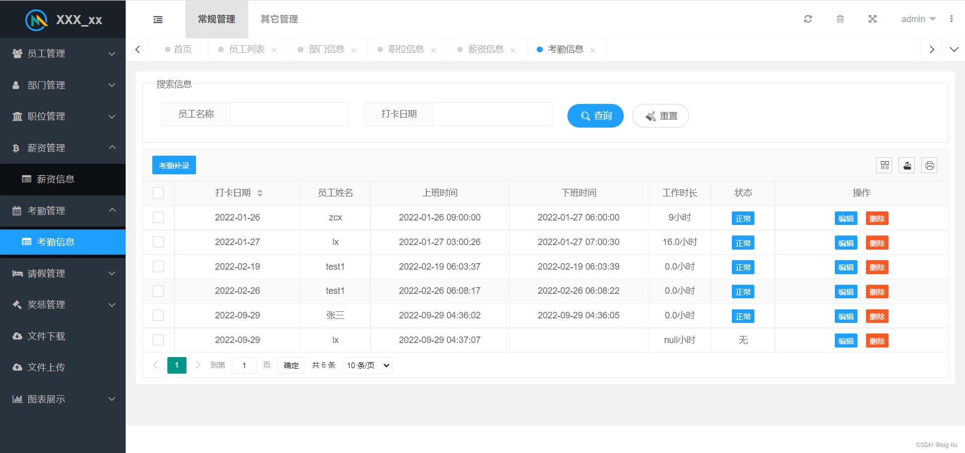The height and width of the screenshot is (453, 965).
Task: Close the 薪资信息 tab
Action: (x=513, y=50)
